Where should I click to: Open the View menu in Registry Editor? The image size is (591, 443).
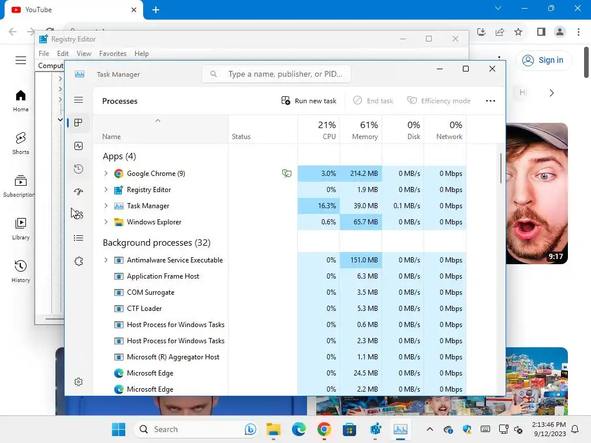click(x=84, y=54)
